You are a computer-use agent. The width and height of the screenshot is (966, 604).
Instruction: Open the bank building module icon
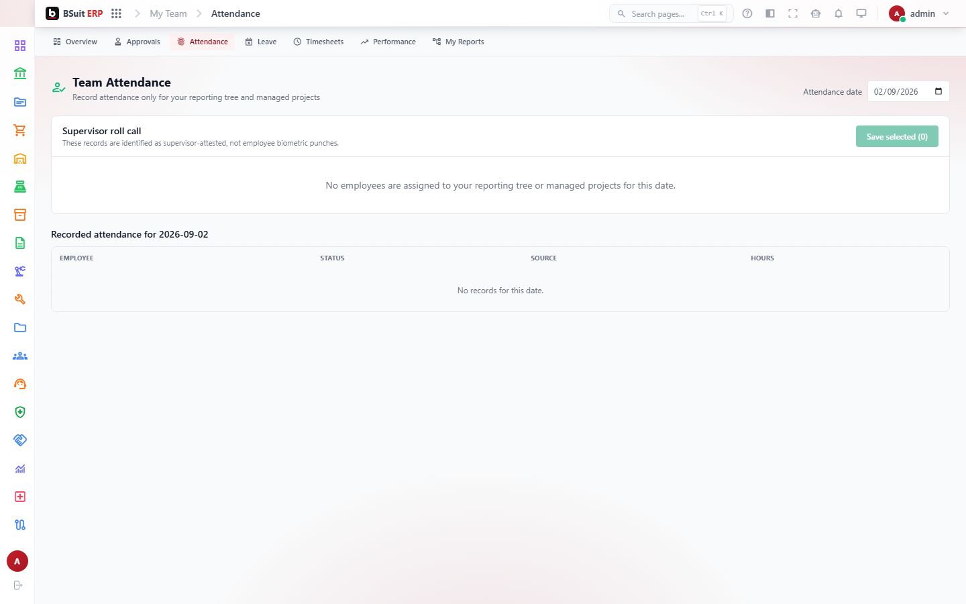click(20, 74)
